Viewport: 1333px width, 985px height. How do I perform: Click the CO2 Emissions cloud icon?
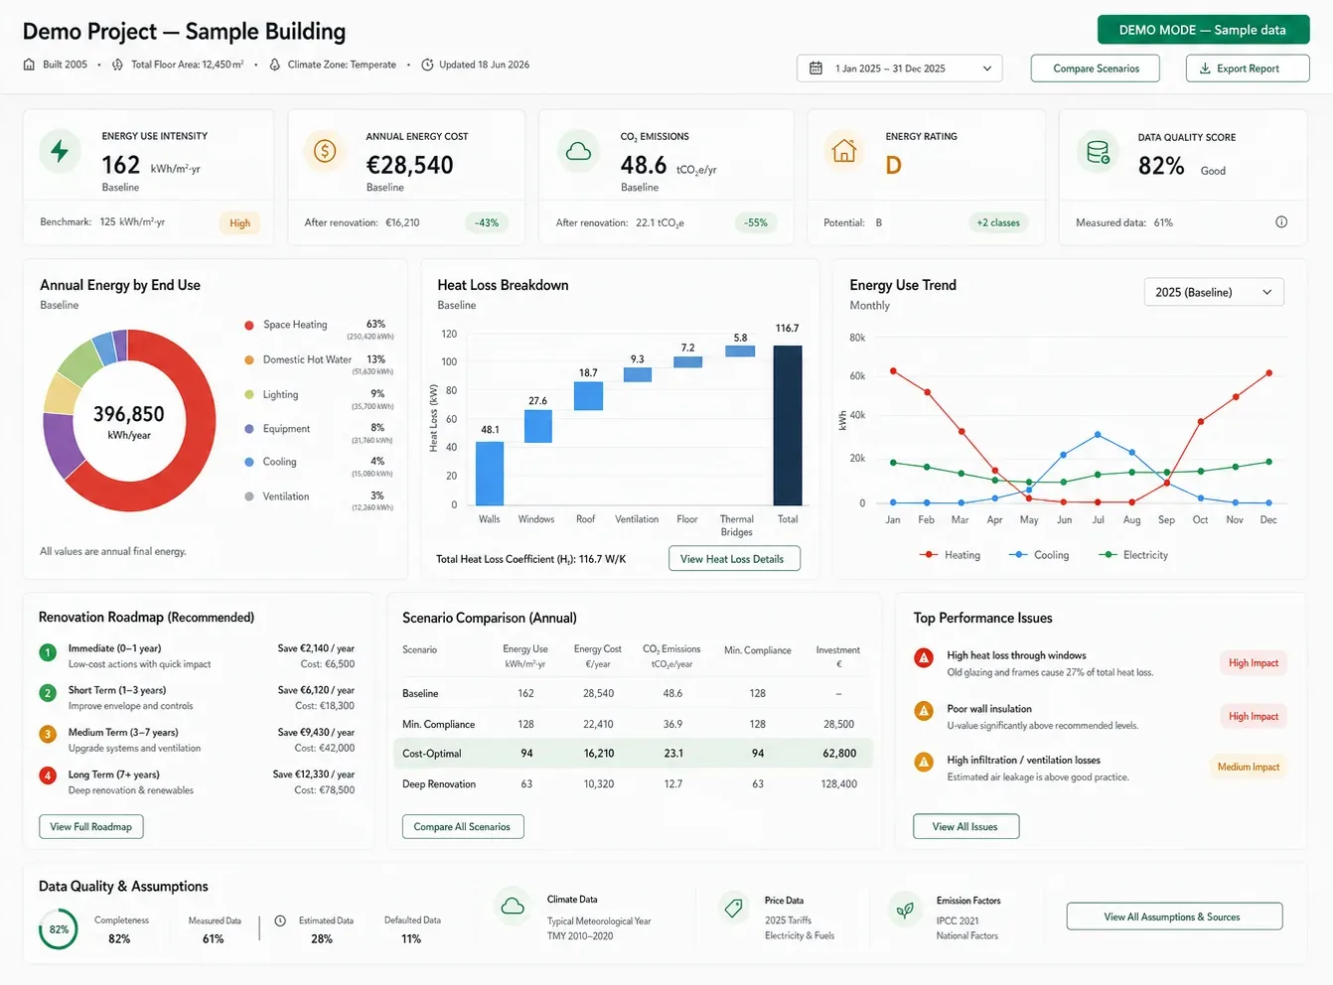pyautogui.click(x=578, y=152)
